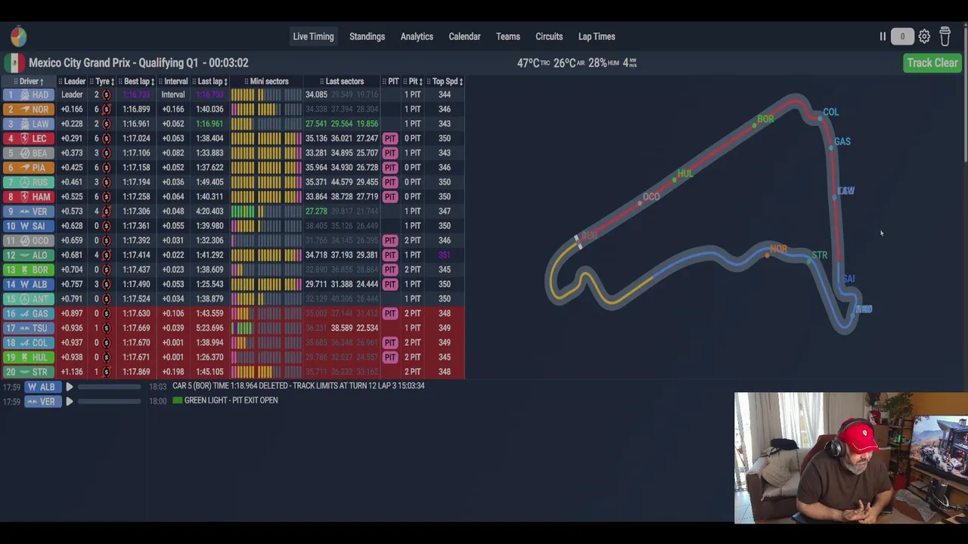Viewport: 968px width, 544px height.
Task: Click the BOR lap deleted race message
Action: [298, 385]
